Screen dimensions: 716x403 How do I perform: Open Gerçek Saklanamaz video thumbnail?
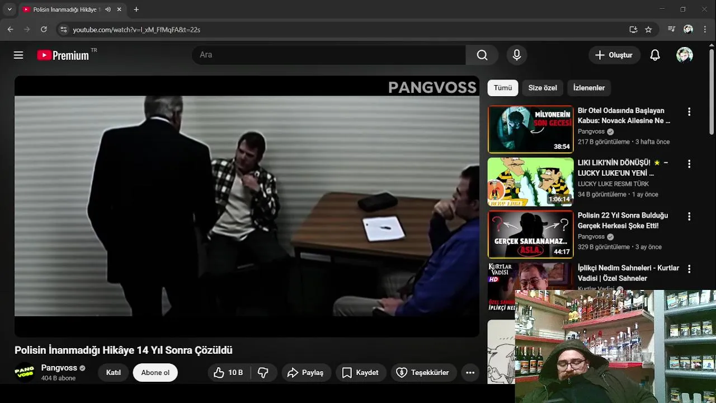(x=530, y=235)
